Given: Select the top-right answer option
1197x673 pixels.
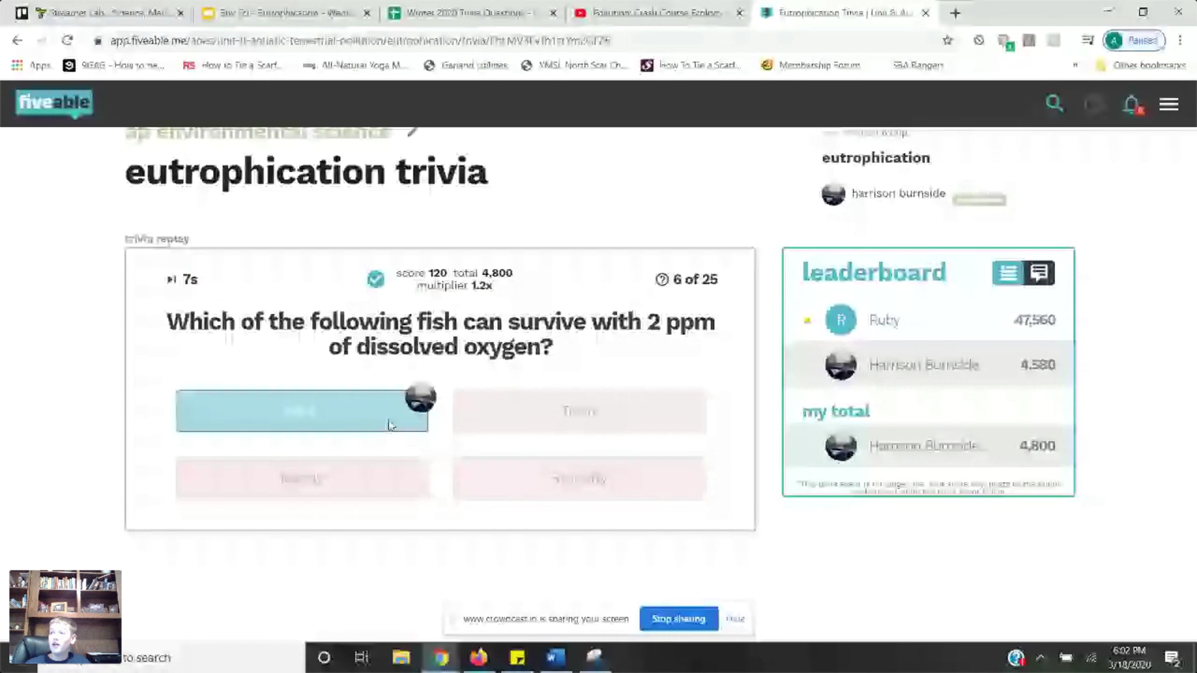Looking at the screenshot, I should [x=579, y=411].
